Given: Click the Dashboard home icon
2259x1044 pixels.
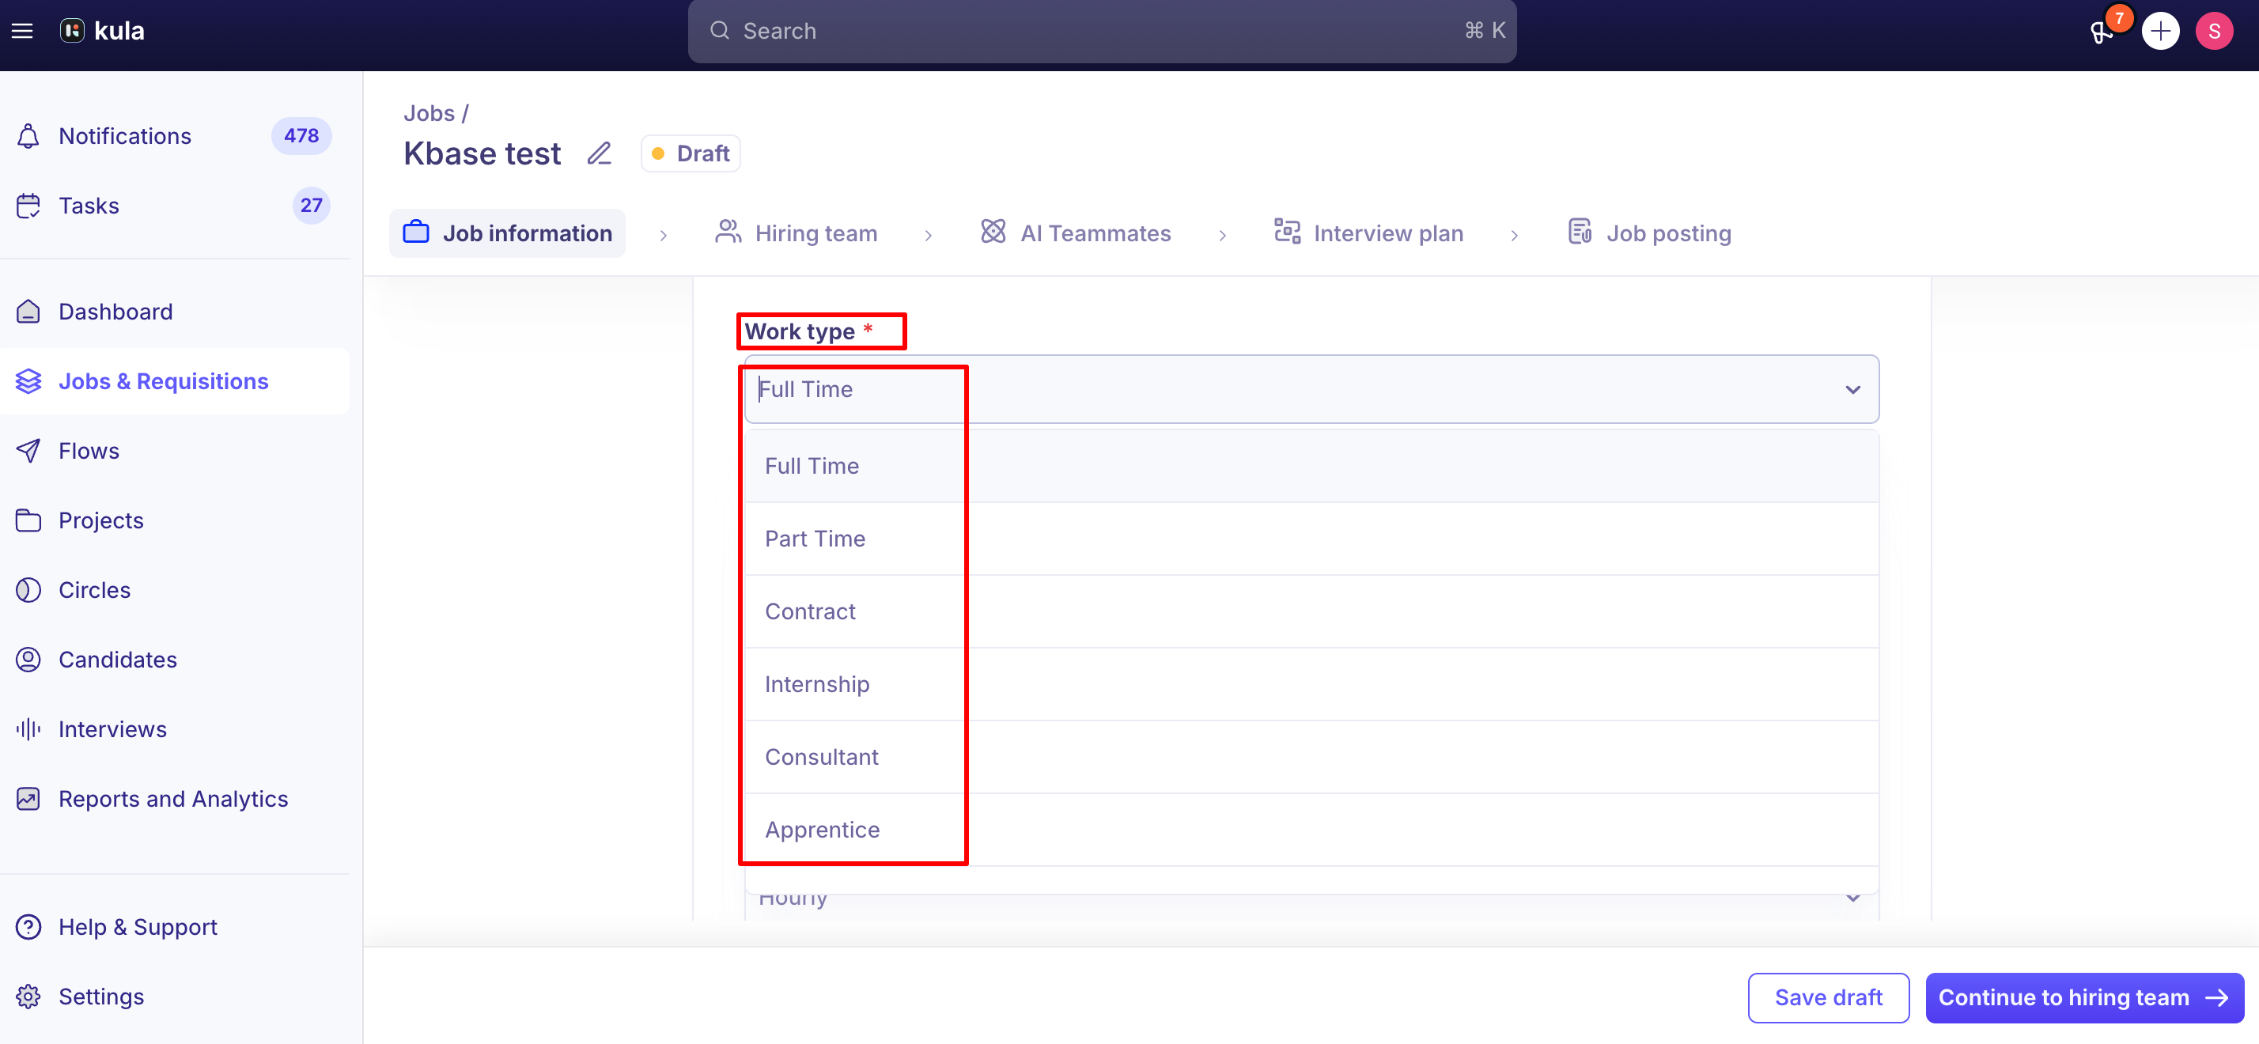Looking at the screenshot, I should (x=28, y=311).
